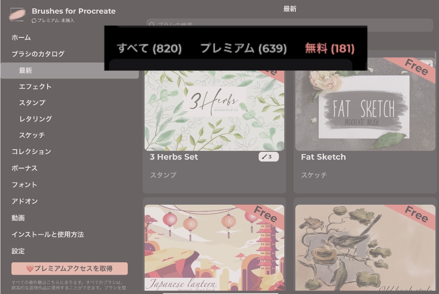Open the 3 Herbs Set thumbnail
439x294 pixels.
tap(214, 110)
